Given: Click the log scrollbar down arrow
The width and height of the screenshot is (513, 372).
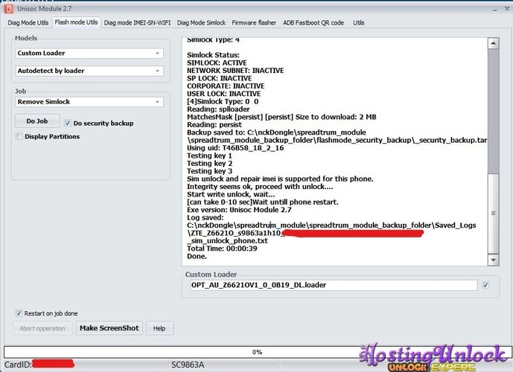Looking at the screenshot, I should pos(494,260).
